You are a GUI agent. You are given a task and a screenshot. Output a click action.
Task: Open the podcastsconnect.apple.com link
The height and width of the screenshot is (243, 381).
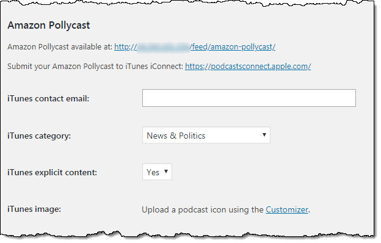[248, 67]
